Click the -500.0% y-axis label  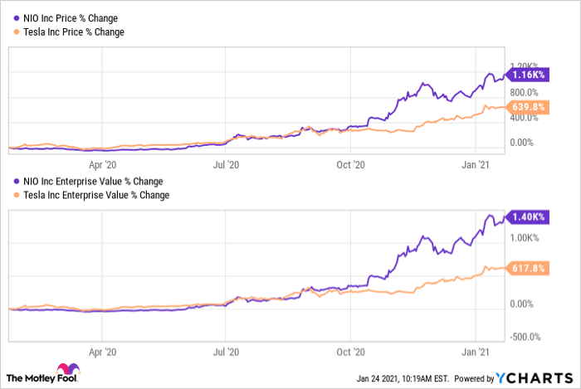pyautogui.click(x=526, y=337)
